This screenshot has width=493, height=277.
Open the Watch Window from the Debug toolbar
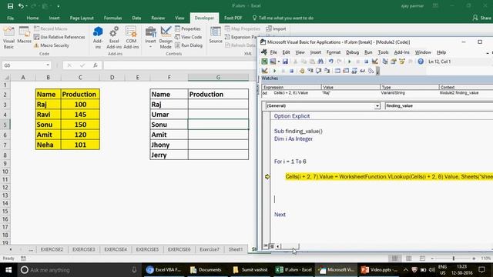click(354, 71)
